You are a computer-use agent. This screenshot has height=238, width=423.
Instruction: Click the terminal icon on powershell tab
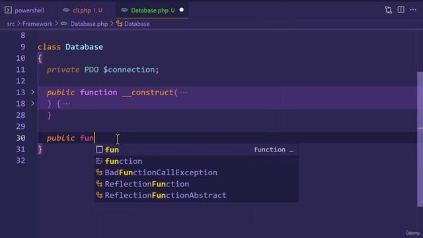pyautogui.click(x=8, y=11)
